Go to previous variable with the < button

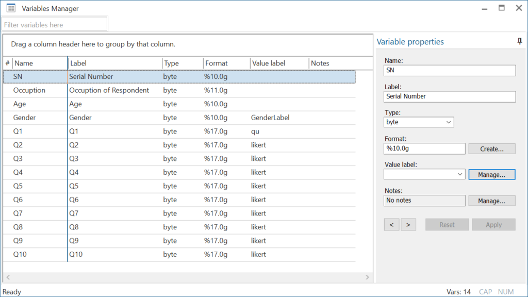pos(392,225)
